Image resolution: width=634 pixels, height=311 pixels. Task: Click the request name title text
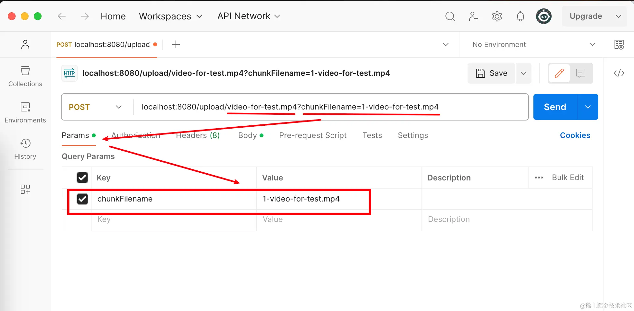point(236,73)
